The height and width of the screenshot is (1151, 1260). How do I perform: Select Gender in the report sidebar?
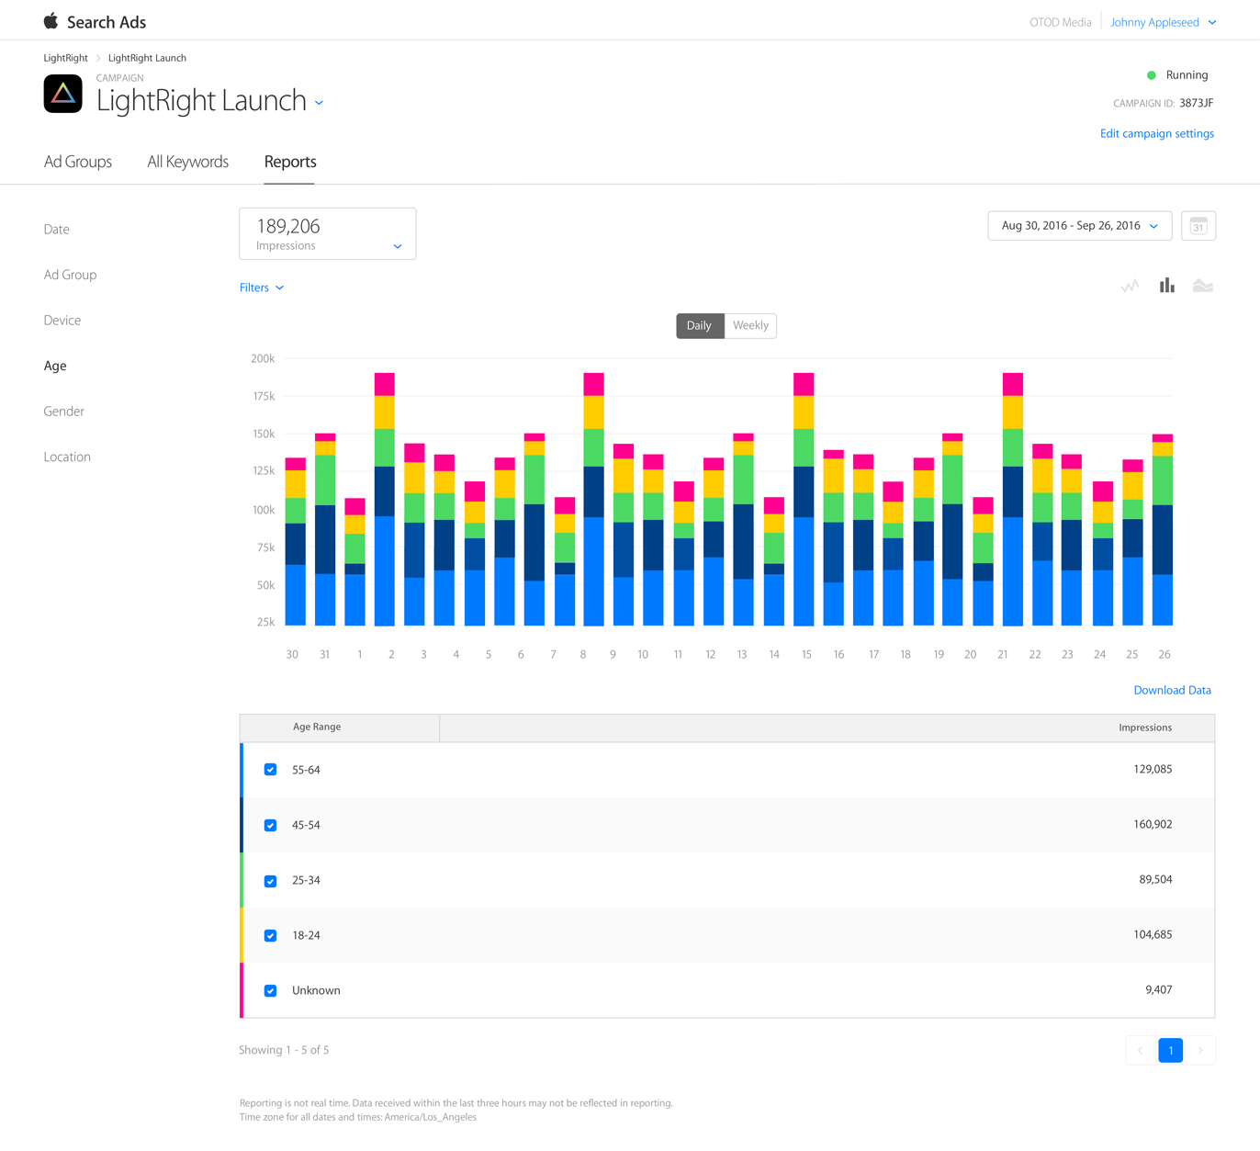pyautogui.click(x=63, y=412)
